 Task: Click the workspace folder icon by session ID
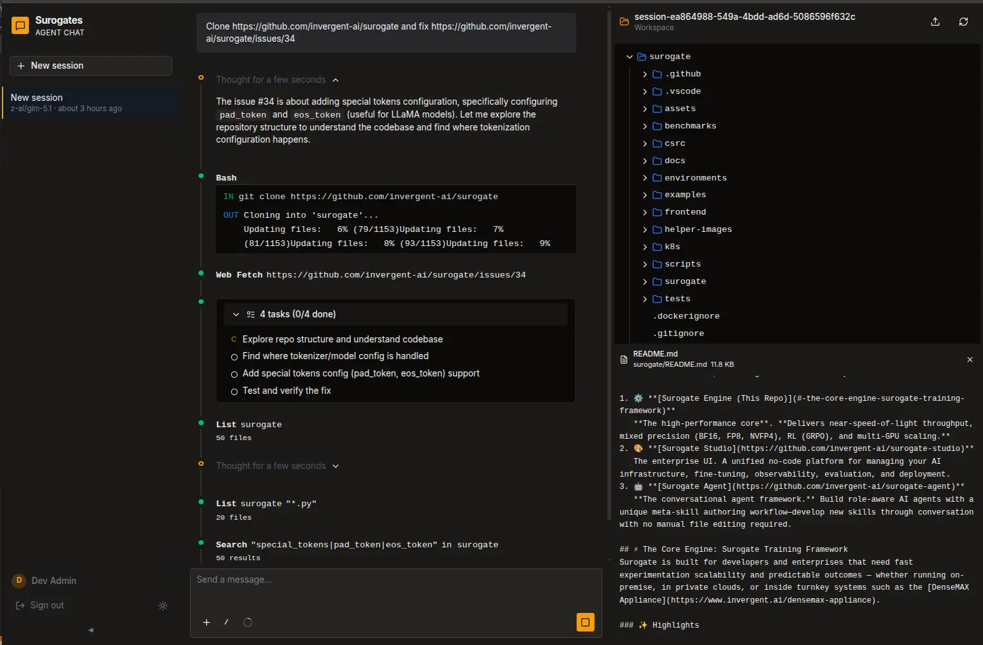coord(624,22)
